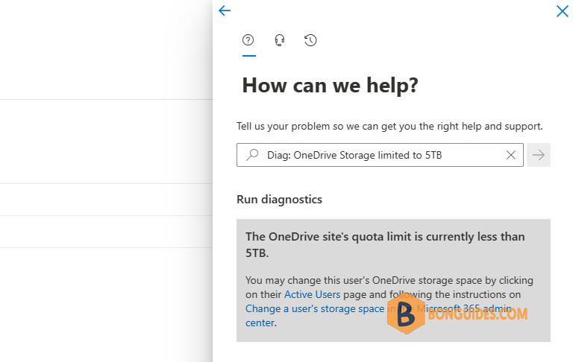
Task: Close the help panel with the X
Action: point(563,11)
